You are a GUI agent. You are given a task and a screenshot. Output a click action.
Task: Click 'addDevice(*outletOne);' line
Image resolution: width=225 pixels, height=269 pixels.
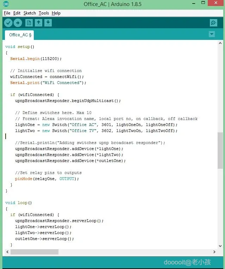(x=70, y=161)
